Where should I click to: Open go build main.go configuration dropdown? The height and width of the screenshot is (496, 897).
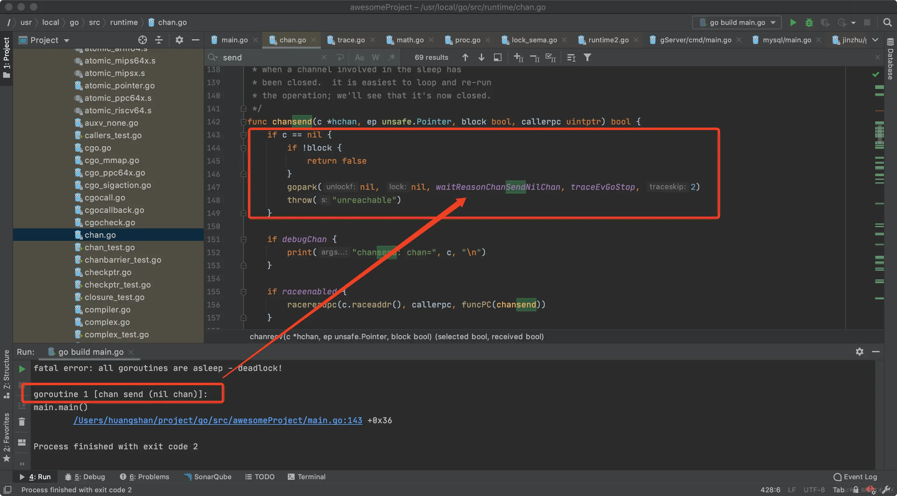pos(737,23)
